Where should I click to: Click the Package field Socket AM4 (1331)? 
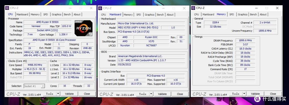click(x=48, y=30)
